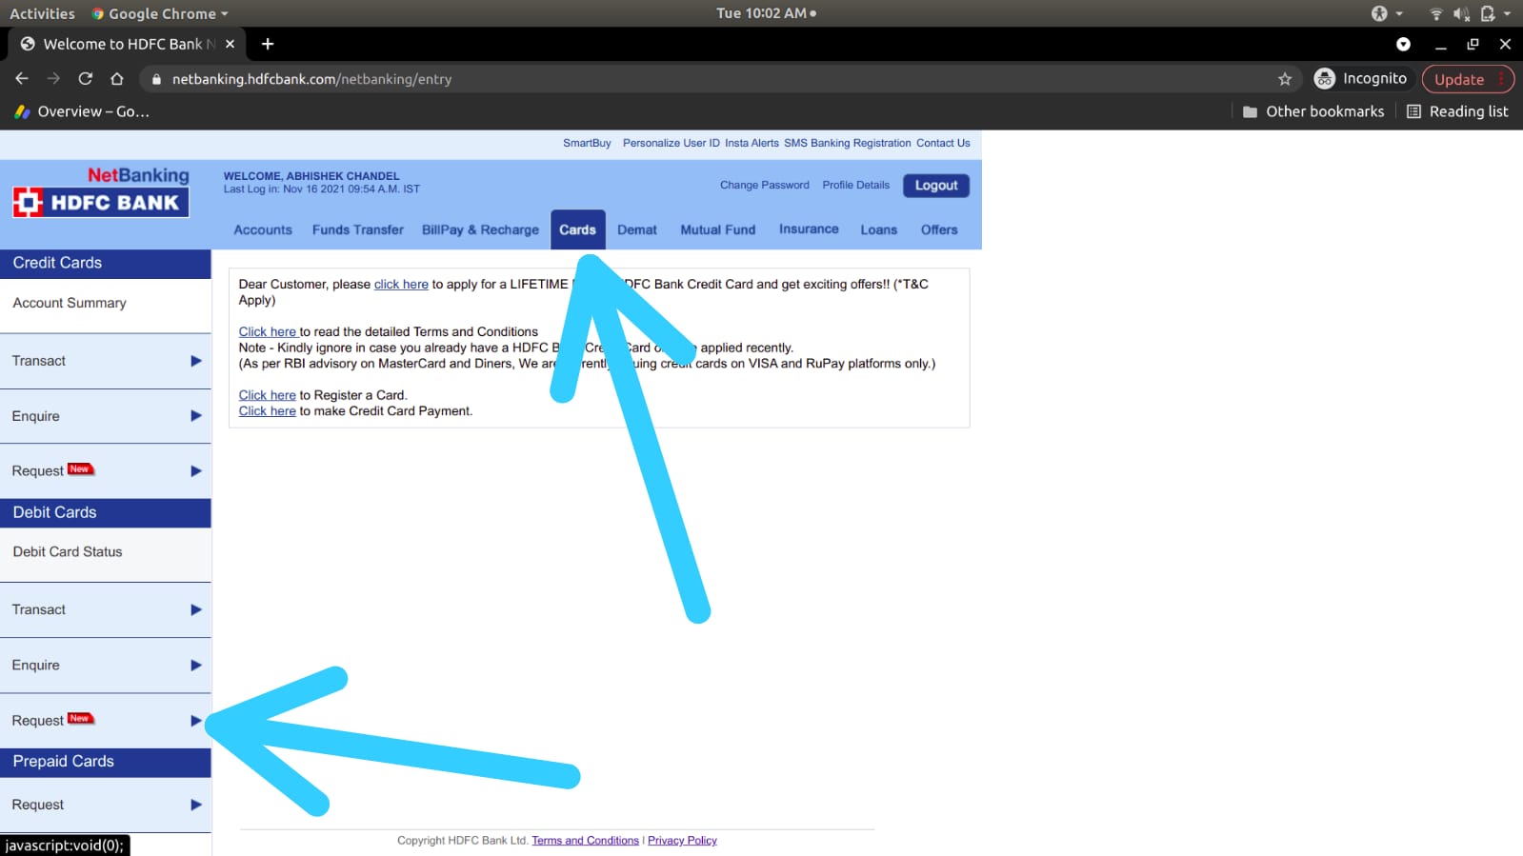This screenshot has height=856, width=1523.
Task: Expand Enquire under Credit Cards
Action: [106, 416]
